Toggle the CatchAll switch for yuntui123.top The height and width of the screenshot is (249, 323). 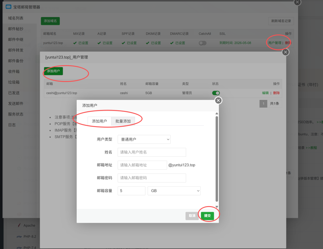pos(203,43)
